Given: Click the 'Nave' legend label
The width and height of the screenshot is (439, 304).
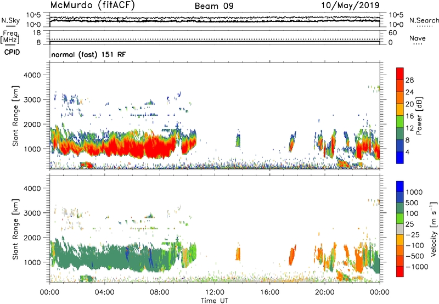Looking at the screenshot, I should 418,38.
